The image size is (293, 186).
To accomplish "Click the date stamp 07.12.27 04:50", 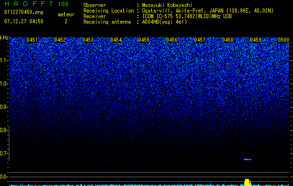I will pyautogui.click(x=24, y=21).
